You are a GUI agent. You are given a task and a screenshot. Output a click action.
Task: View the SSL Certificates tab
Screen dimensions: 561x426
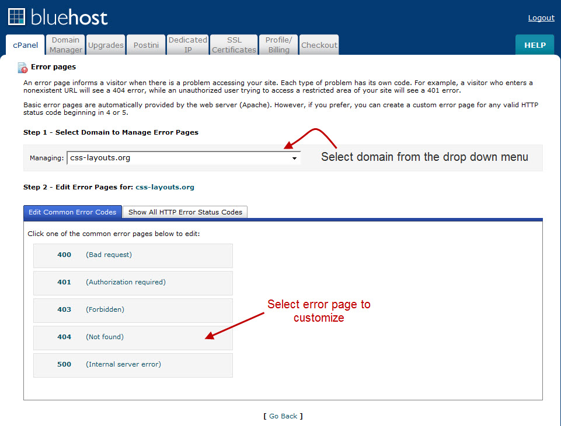coord(234,45)
